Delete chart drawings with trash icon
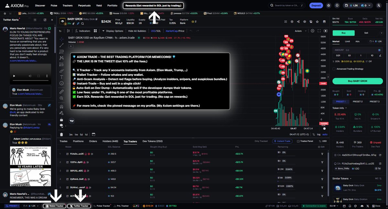388x209 pixels. (x=61, y=134)
